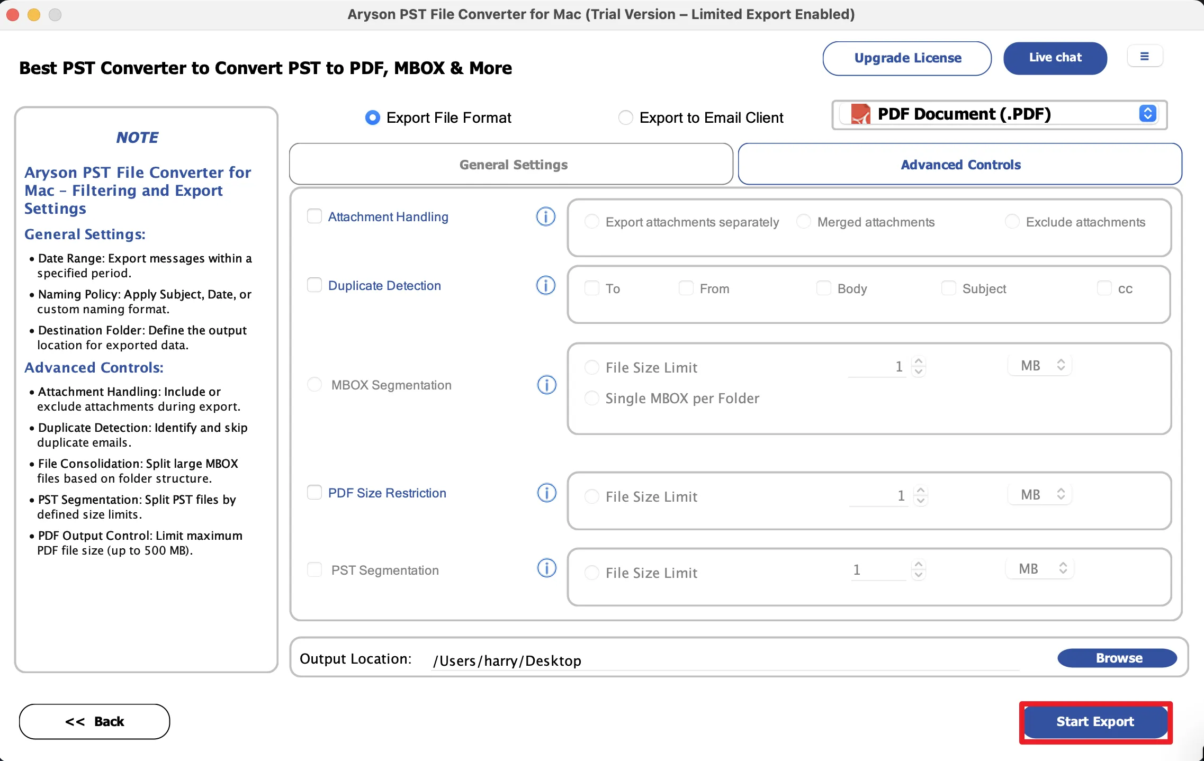Viewport: 1204px width, 761px height.
Task: Choose Merged attachments option
Action: click(804, 221)
